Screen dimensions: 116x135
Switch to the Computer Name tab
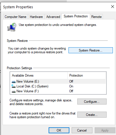(15, 17)
